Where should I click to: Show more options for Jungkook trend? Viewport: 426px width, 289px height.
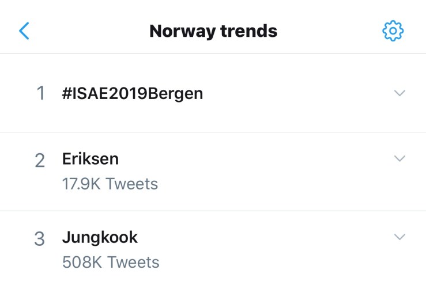[x=399, y=237]
